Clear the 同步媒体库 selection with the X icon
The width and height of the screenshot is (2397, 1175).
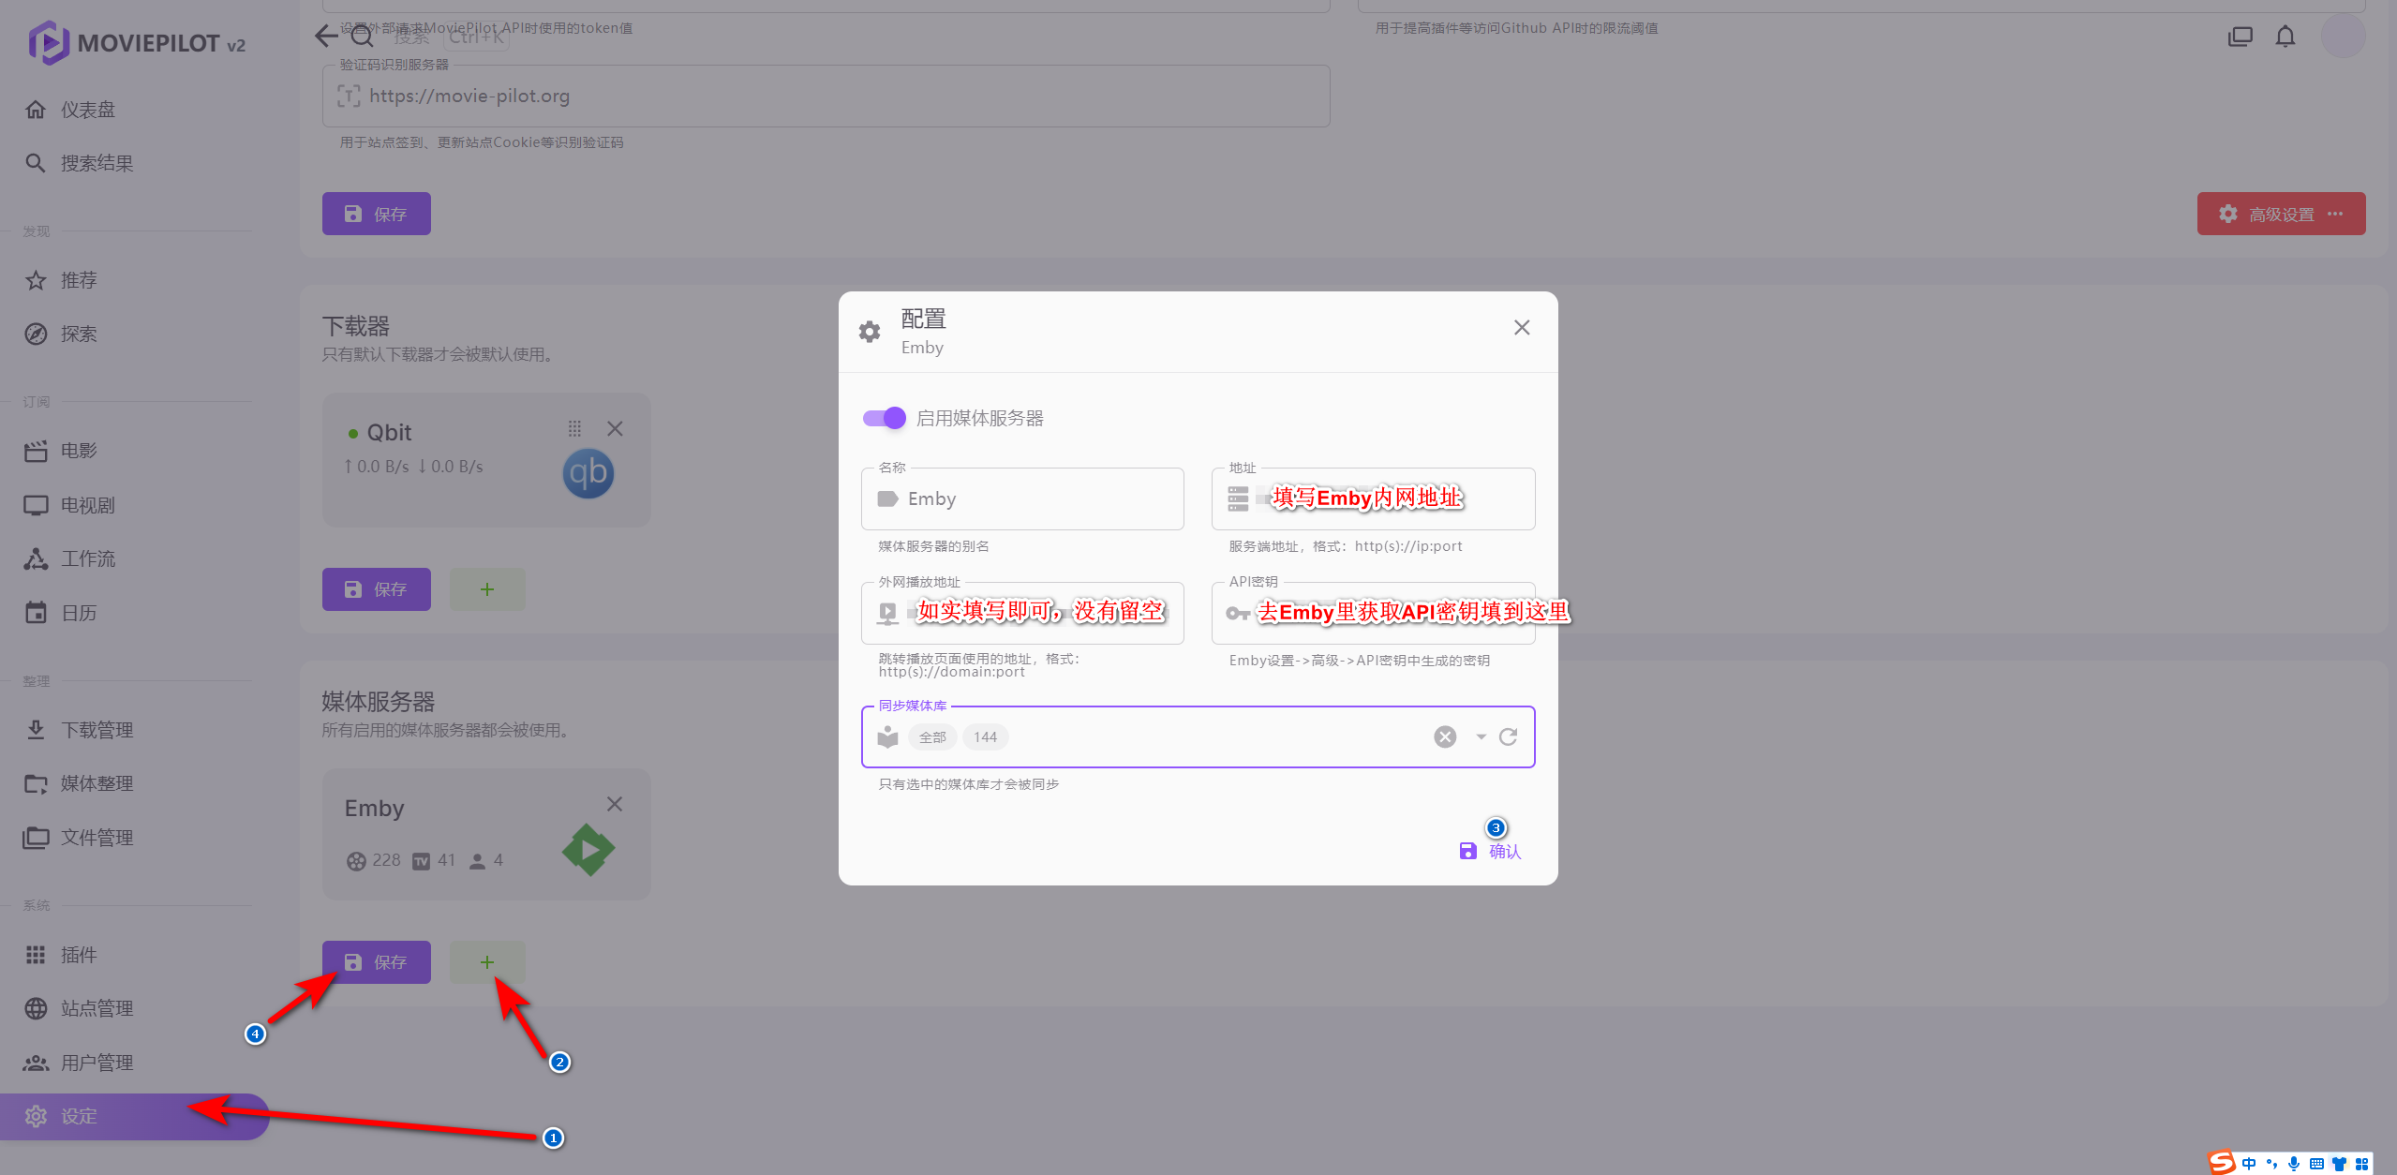coord(1445,736)
